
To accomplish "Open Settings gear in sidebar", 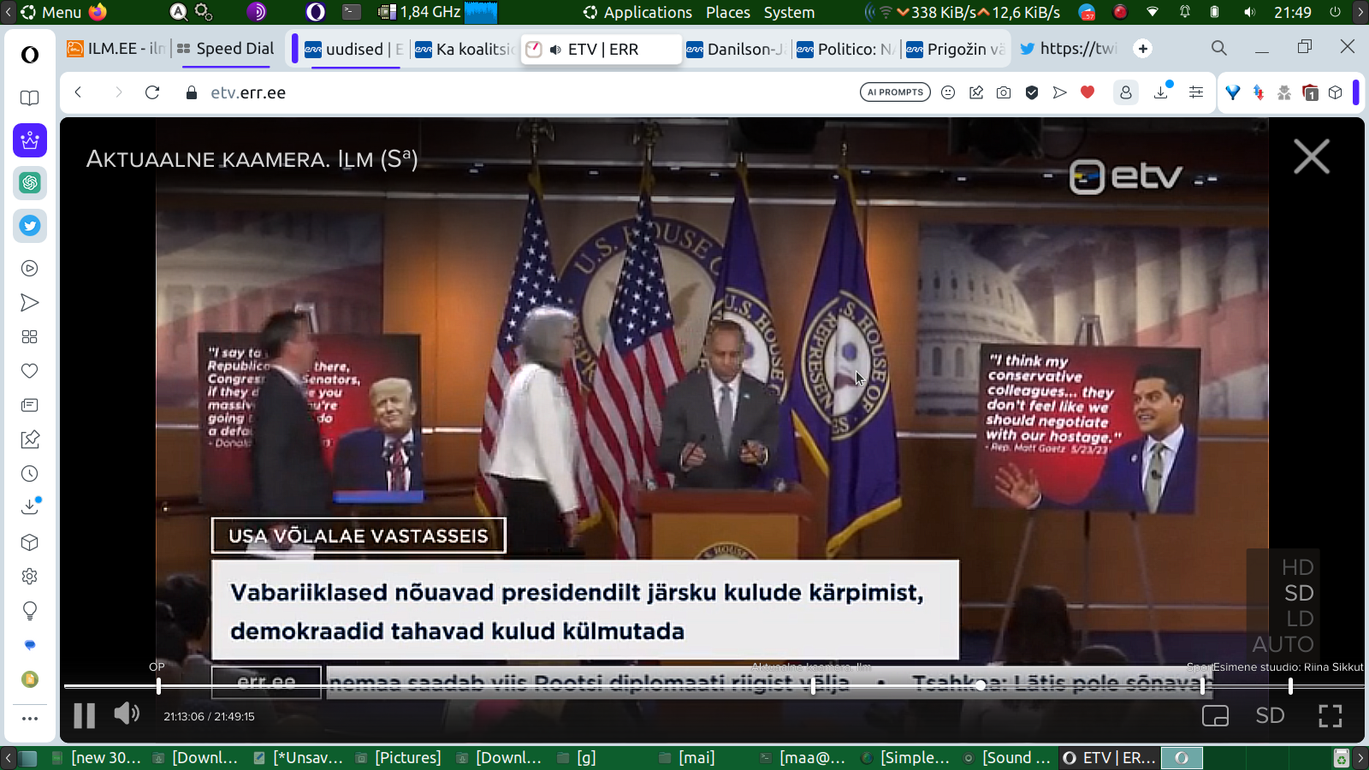I will (x=30, y=577).
